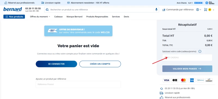Image resolution: width=218 pixels, height=99 pixels.
Task: Click the thumbs-up professionals icon in top bar
Action: (x=6, y=3)
